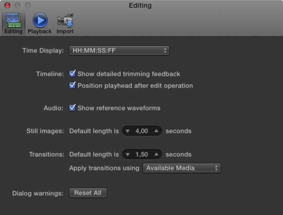Open the Import preferences camera icon
Image resolution: width=283 pixels, height=215 pixels.
pyautogui.click(x=65, y=21)
